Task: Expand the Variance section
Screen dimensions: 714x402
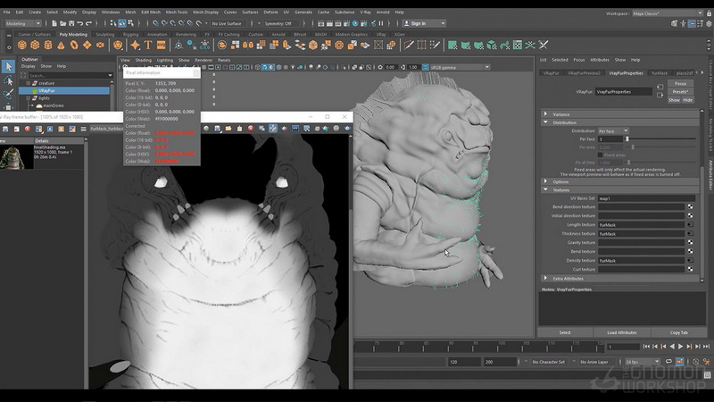Action: click(545, 114)
